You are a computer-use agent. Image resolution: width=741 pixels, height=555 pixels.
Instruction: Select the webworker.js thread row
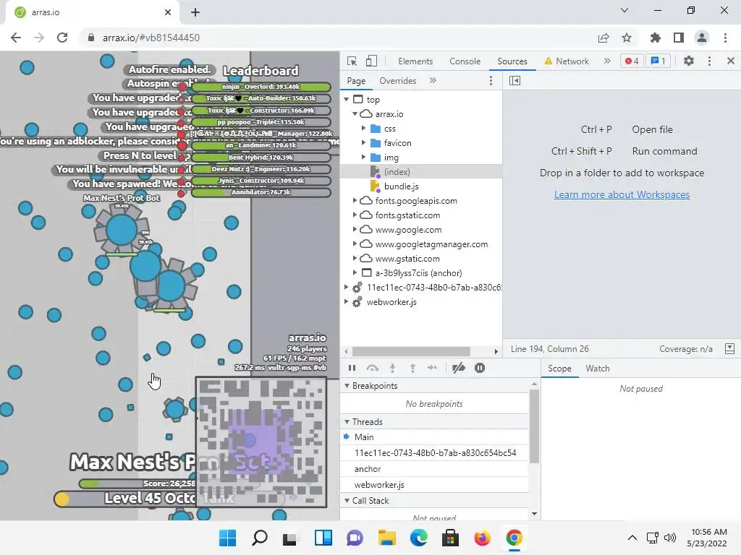tap(434, 485)
